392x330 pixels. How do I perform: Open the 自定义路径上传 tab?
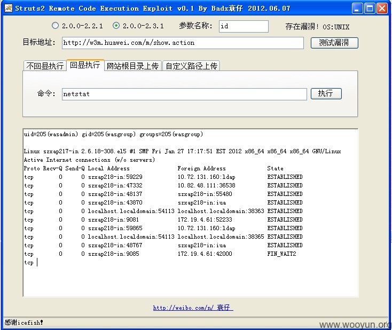[191, 66]
